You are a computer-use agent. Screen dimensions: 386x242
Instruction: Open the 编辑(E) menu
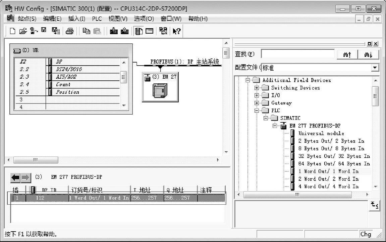(x=52, y=19)
